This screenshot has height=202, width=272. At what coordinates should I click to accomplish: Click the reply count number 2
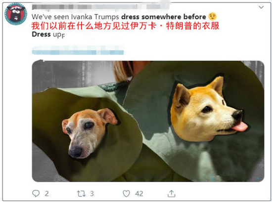(46, 194)
